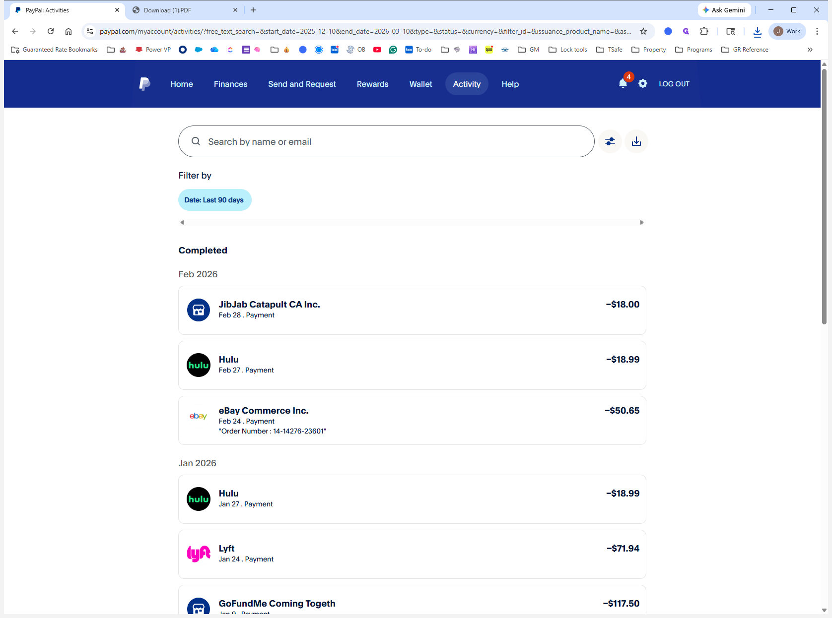832x618 pixels.
Task: Click the search by name or email field
Action: coord(386,141)
